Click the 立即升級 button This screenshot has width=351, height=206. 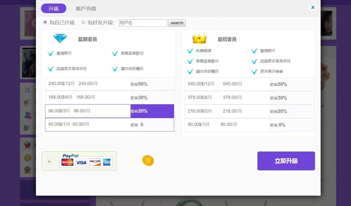coord(286,161)
